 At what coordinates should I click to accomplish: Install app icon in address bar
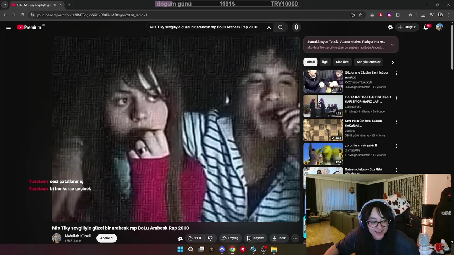pos(353,15)
